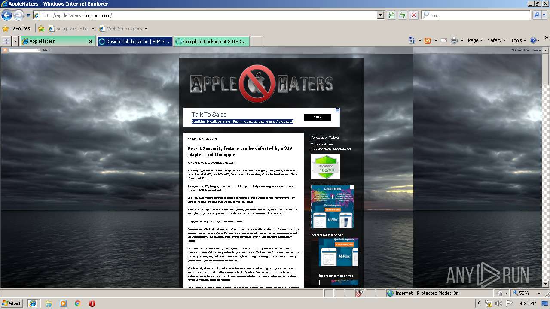Open the Windows Start menu
This screenshot has width=550, height=309.
pyautogui.click(x=12, y=303)
